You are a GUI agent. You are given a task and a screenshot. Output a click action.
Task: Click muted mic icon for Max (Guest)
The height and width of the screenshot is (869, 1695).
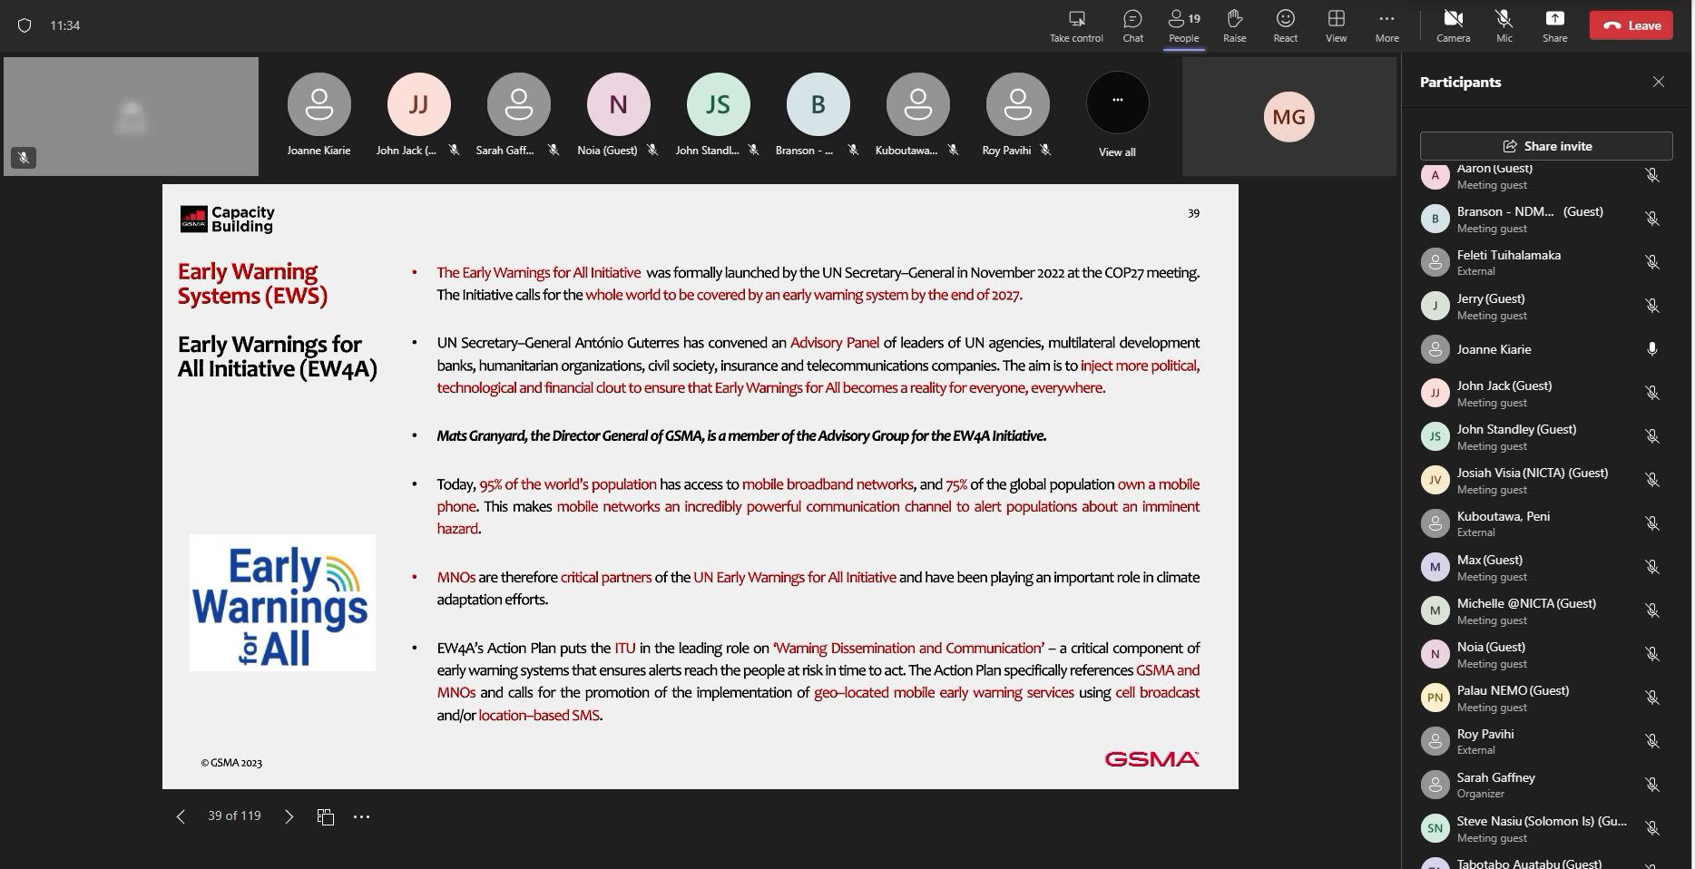[x=1652, y=567]
